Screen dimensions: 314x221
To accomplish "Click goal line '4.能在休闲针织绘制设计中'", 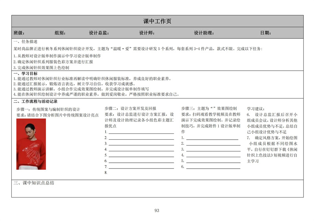I will click(x=96, y=94).
